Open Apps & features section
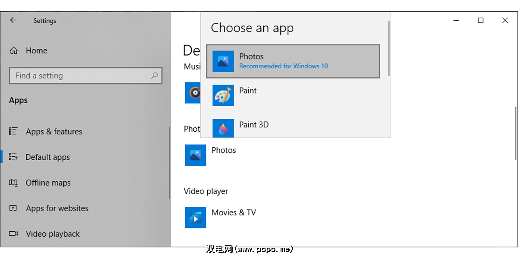518x259 pixels. 54,132
